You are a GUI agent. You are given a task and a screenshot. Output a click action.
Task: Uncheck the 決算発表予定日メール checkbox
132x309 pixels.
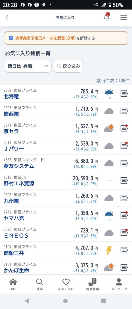pos(11,38)
